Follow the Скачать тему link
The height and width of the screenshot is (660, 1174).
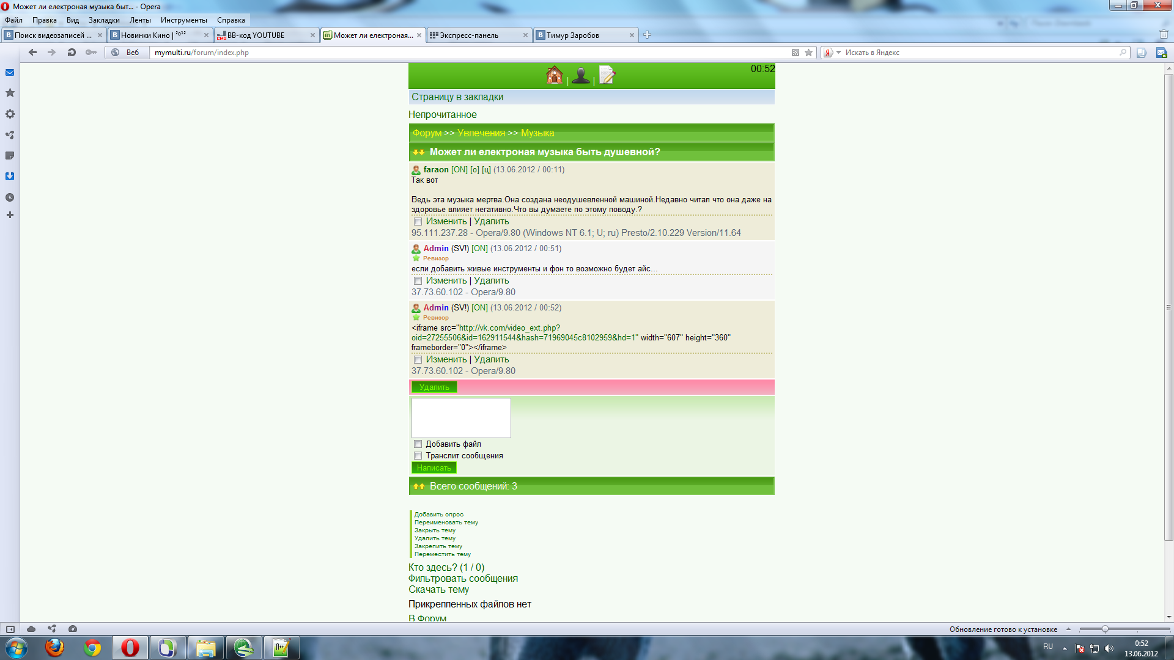pos(438,590)
